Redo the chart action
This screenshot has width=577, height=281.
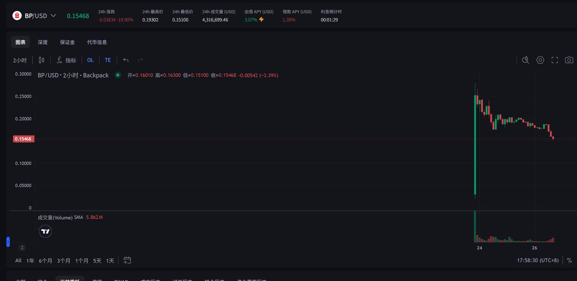click(x=140, y=60)
